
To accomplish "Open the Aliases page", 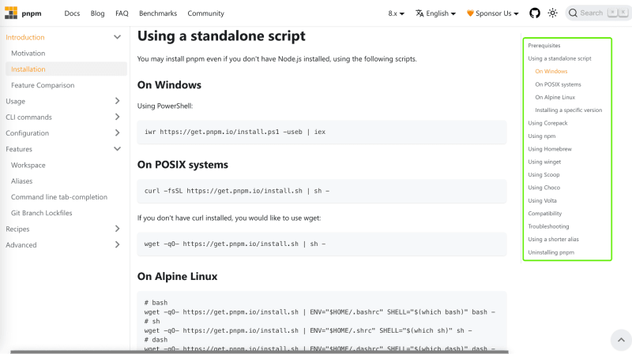I will 22,181.
